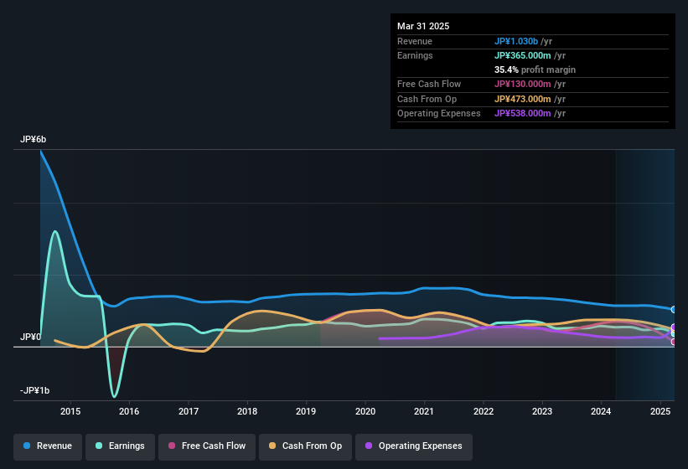Select the 2017 x-axis label

[189, 411]
